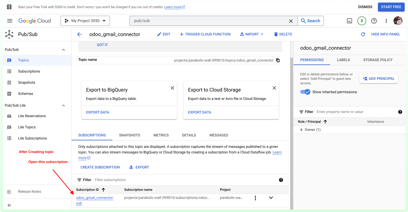Screen dimensions: 408x212
Task: Open the Cloud Shell terminal icon
Action: tap(349, 21)
